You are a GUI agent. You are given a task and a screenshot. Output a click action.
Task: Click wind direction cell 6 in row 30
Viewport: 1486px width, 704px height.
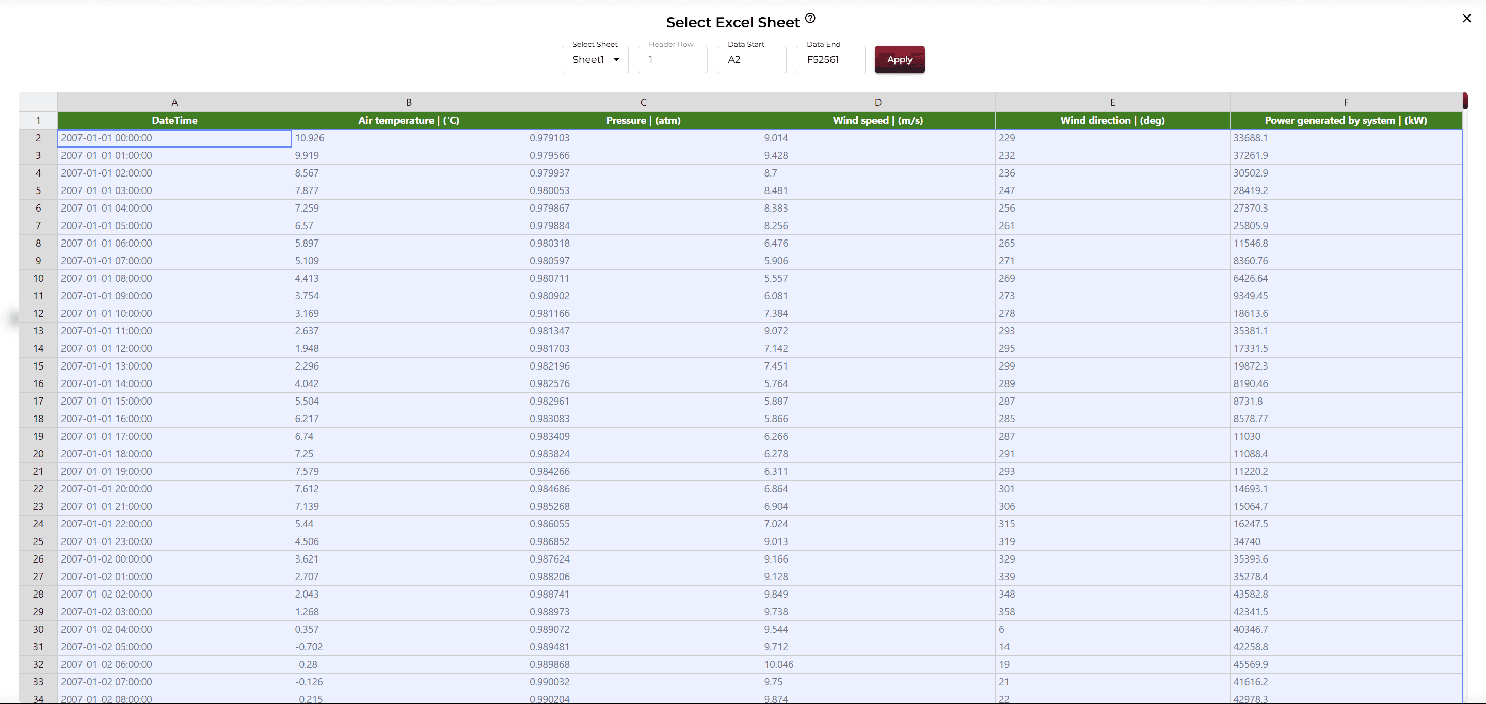(x=1112, y=629)
